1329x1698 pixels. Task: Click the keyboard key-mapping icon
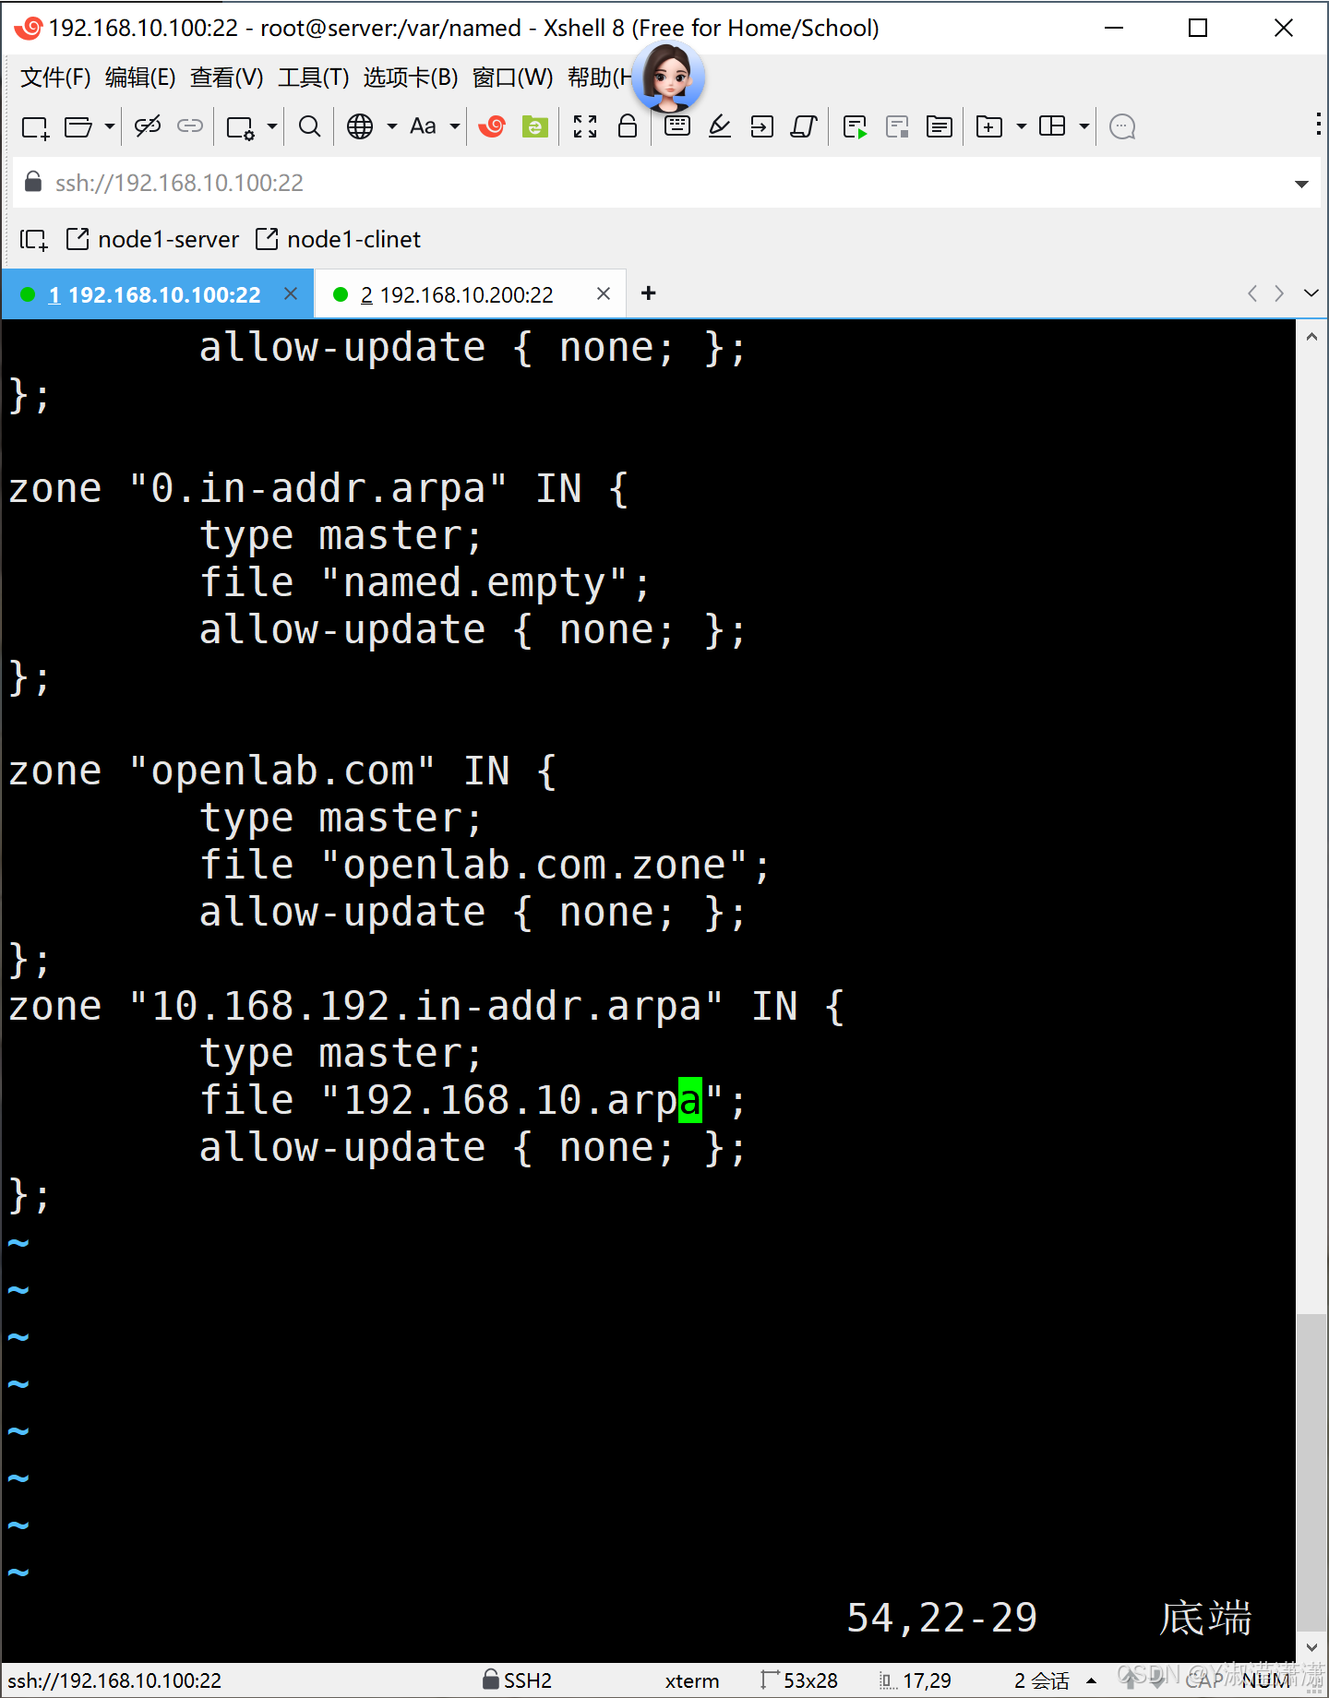coord(677,126)
